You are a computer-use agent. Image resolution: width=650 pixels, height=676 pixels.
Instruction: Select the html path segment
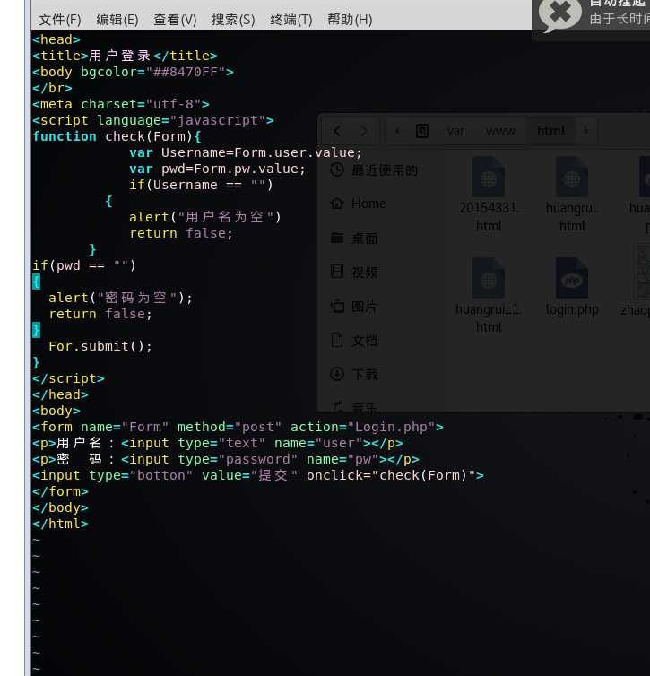point(551,131)
